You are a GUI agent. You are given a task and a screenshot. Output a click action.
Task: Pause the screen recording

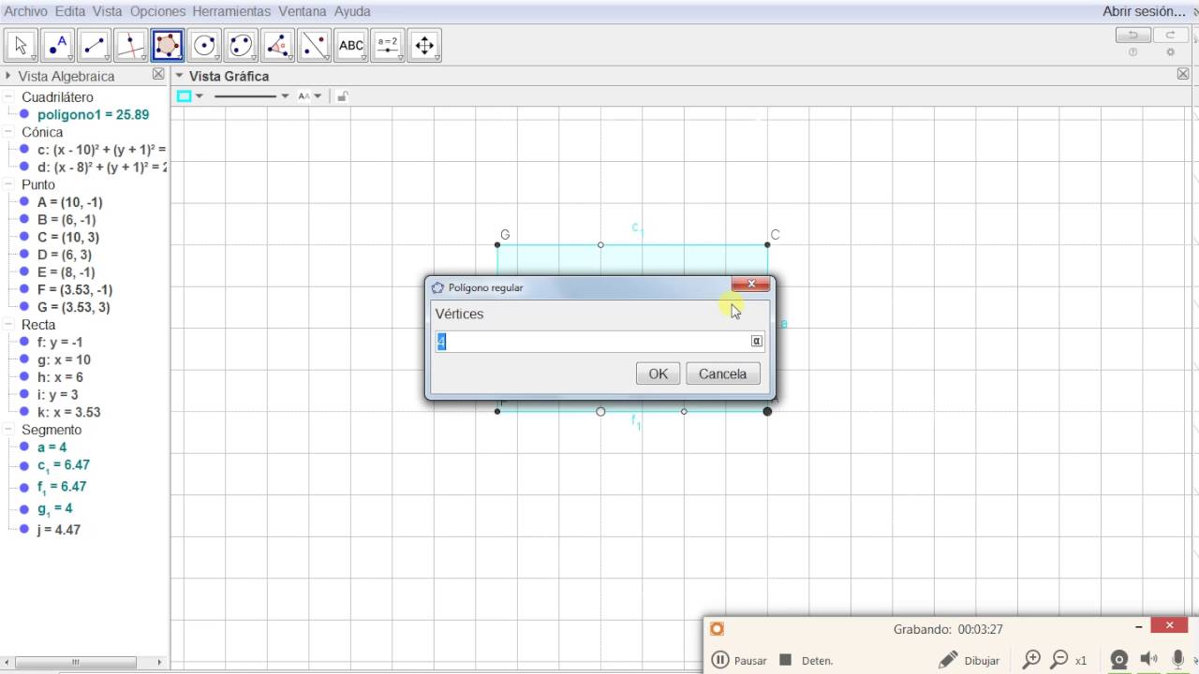tap(739, 660)
